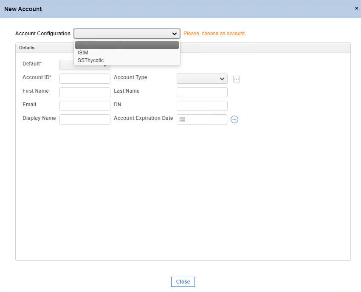361x292 pixels.
Task: Click the Account Expiration Date text box
Action: coord(207,119)
